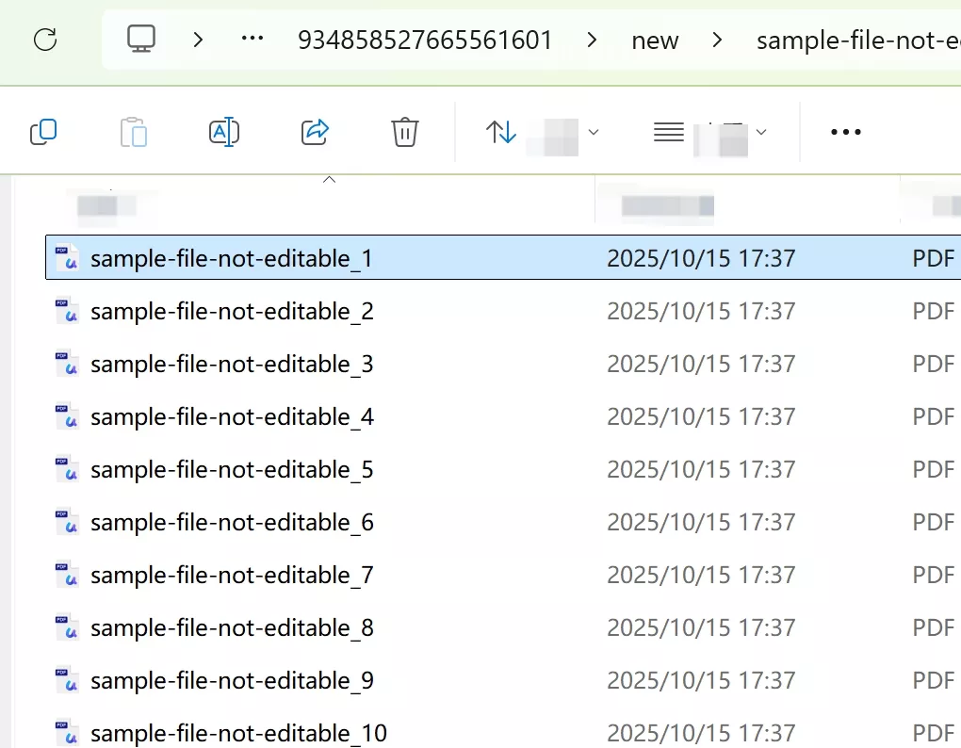Screen dimensions: 961x748
Task: Open the Sort options dropdown chevron
Action: [x=593, y=132]
